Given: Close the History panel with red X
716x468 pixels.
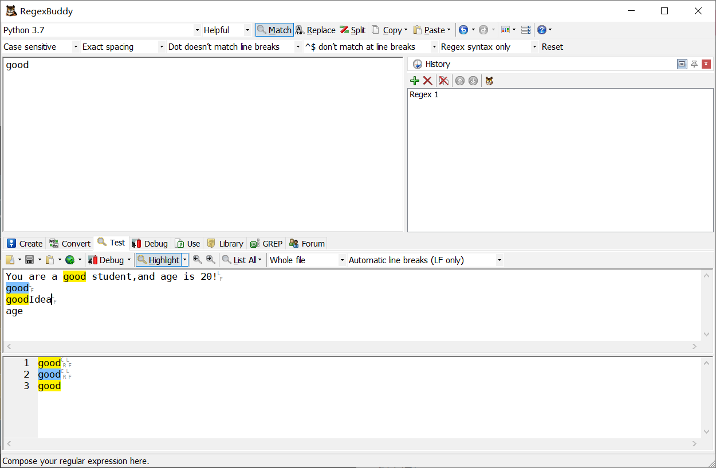Looking at the screenshot, I should (x=706, y=64).
